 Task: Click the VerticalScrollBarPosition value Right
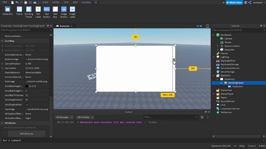(28, 118)
